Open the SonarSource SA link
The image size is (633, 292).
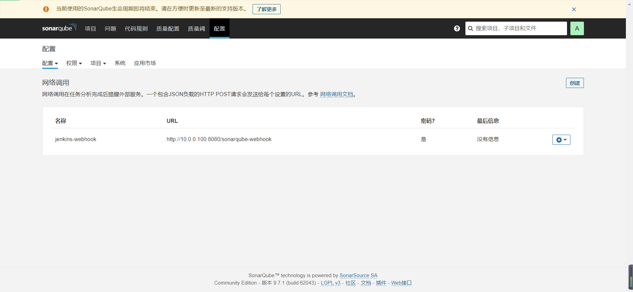[358, 275]
